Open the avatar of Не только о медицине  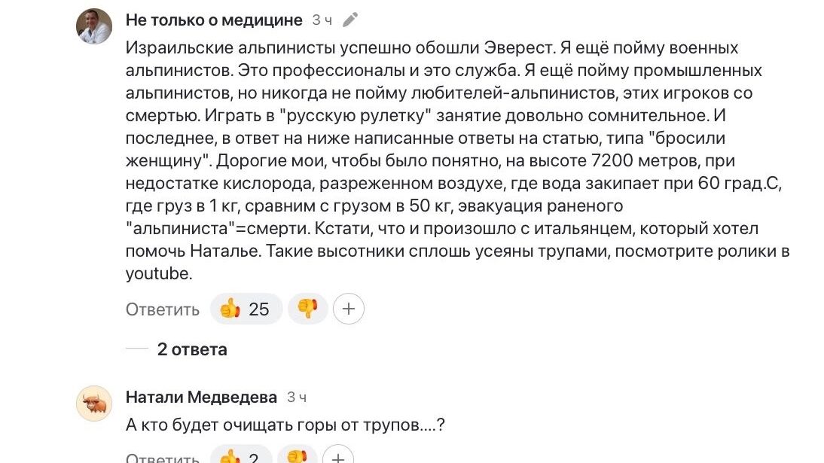click(x=94, y=27)
